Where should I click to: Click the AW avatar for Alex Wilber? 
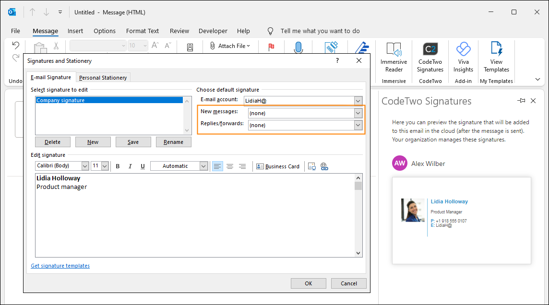tap(399, 164)
